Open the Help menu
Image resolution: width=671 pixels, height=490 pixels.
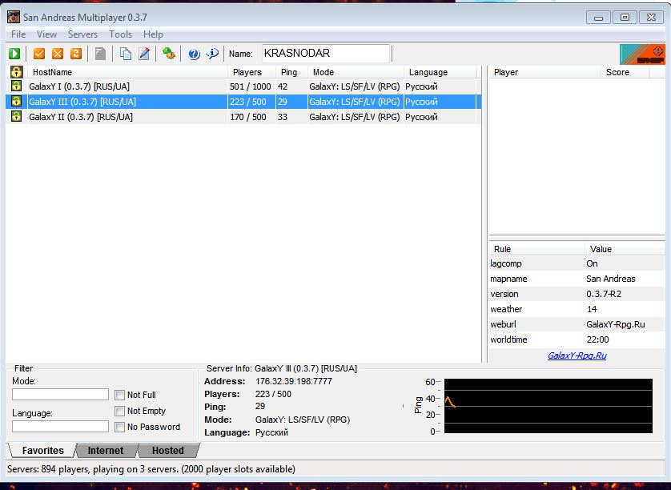pyautogui.click(x=153, y=34)
